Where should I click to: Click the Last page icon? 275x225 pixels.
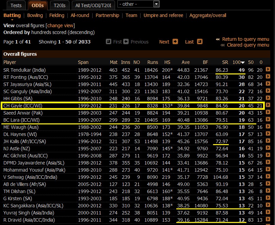pos(200,41)
